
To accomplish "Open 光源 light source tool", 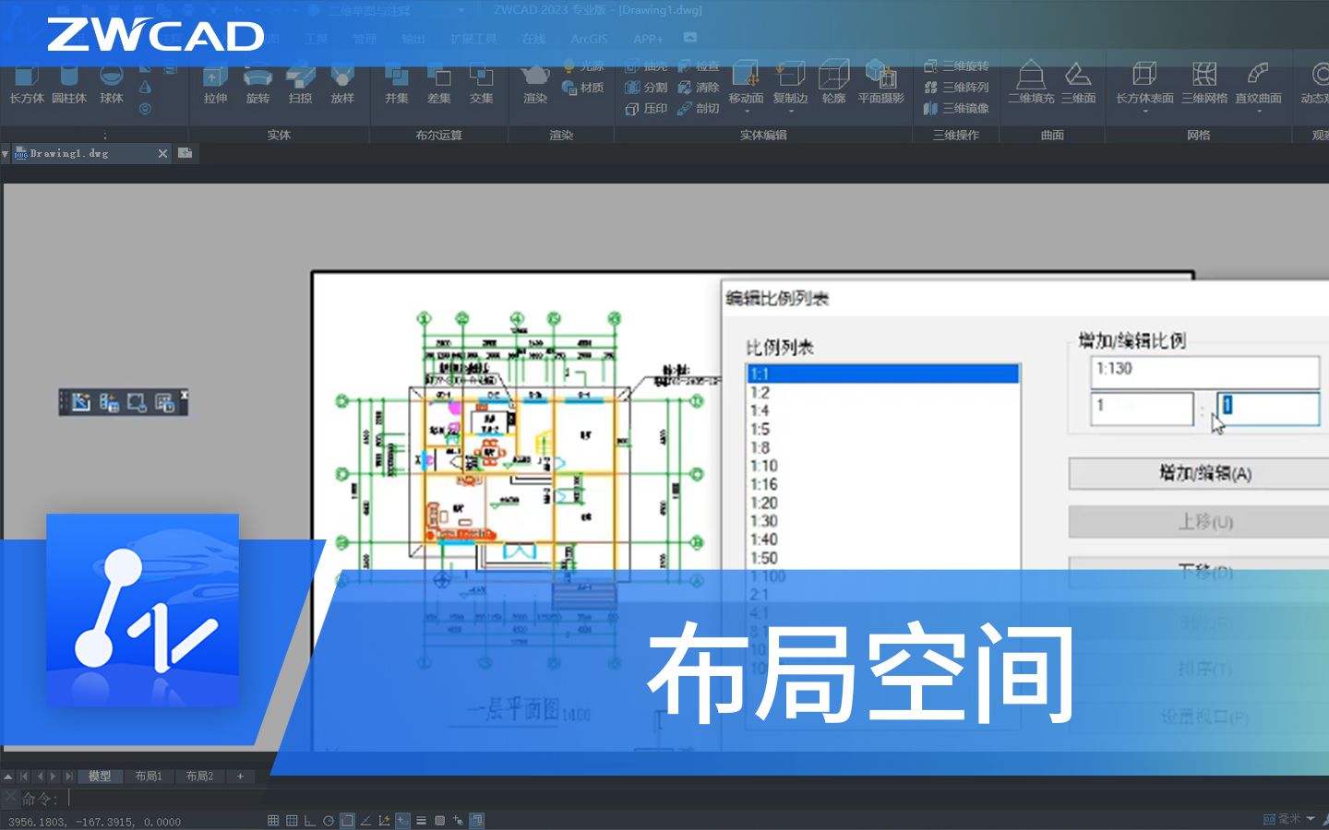I will (x=583, y=66).
